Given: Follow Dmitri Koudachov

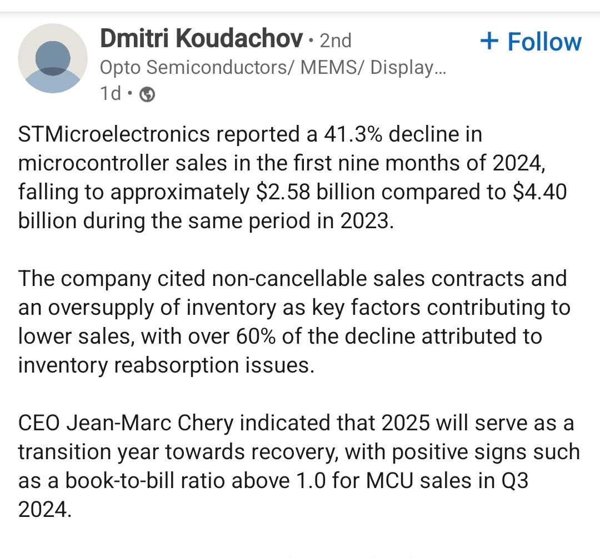Looking at the screenshot, I should (x=530, y=42).
